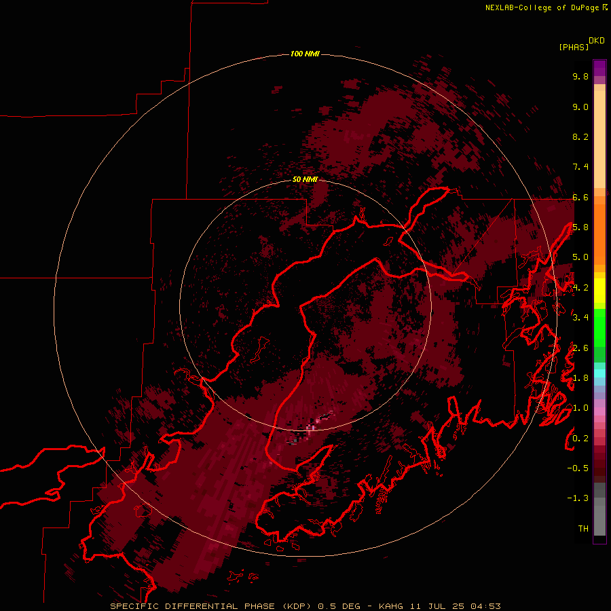
Task: Select the 6.6 scale value
Action: click(x=580, y=197)
